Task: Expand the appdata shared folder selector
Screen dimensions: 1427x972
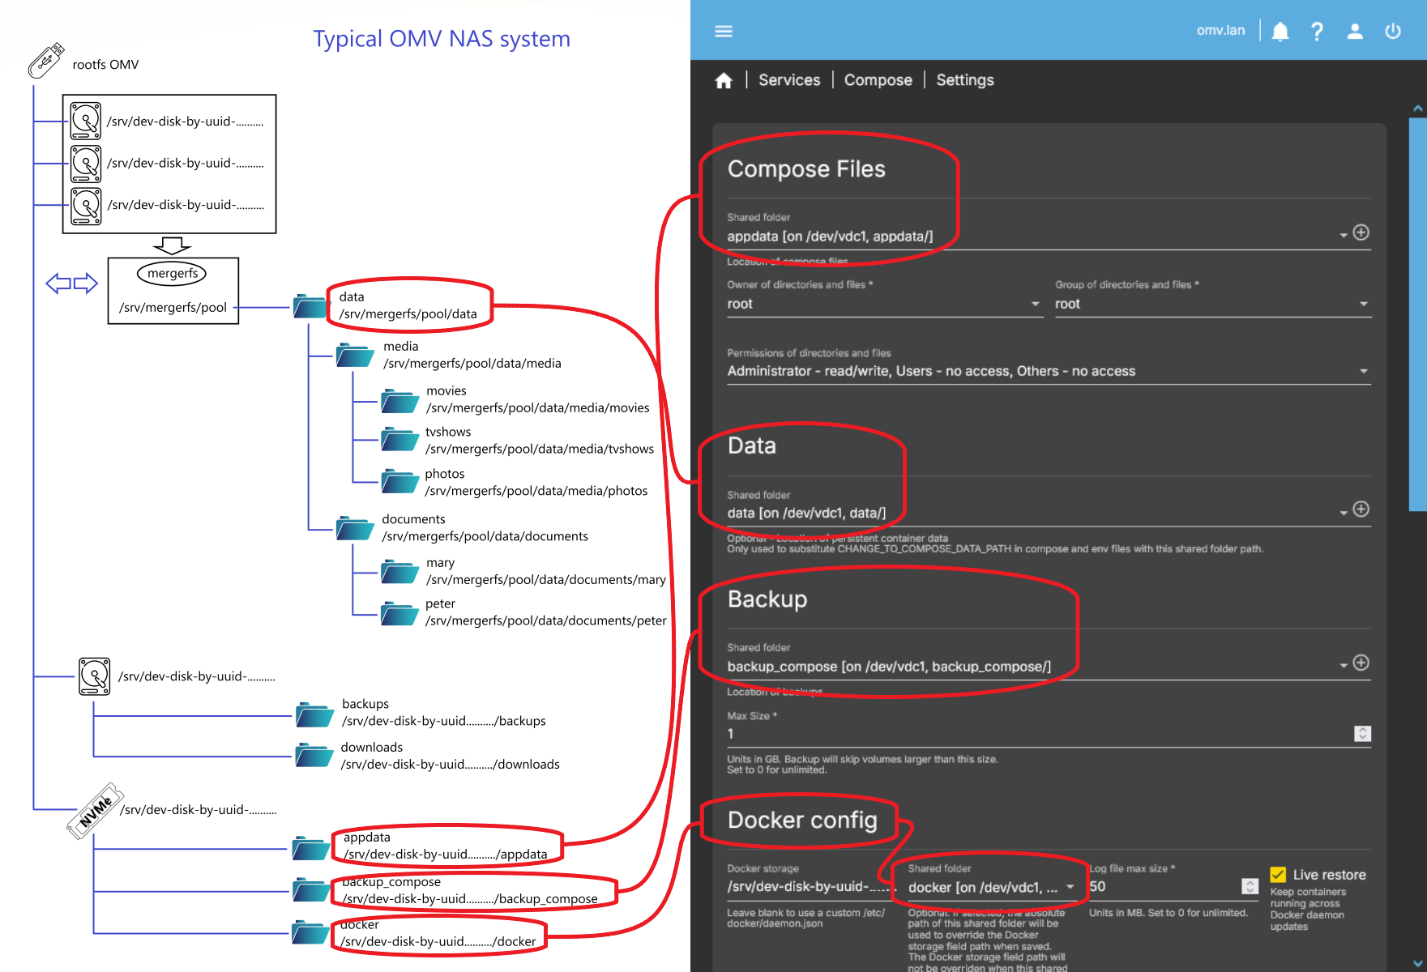Action: (x=1342, y=236)
